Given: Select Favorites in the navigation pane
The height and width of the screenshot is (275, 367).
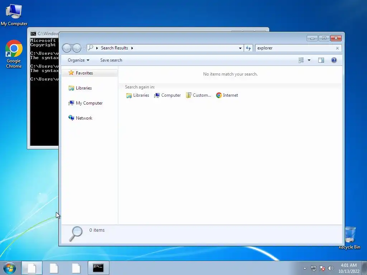Looking at the screenshot, I should coord(90,73).
